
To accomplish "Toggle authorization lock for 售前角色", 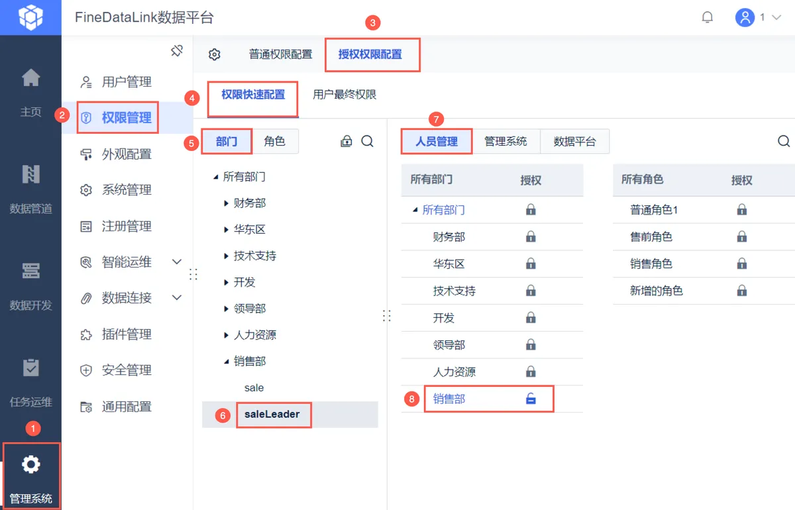I will point(742,236).
